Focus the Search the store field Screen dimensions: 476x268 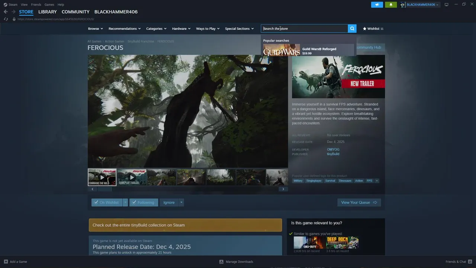(305, 29)
